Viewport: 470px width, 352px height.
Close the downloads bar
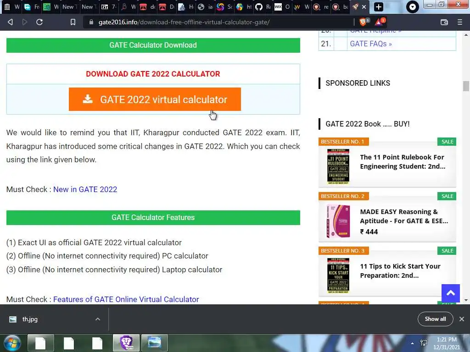pyautogui.click(x=462, y=319)
